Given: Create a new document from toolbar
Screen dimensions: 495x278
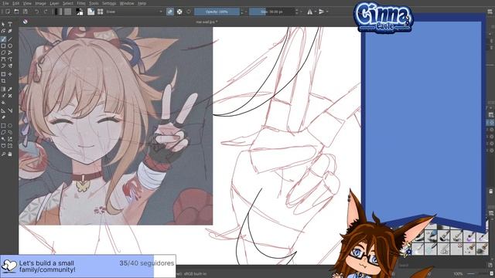Looking at the screenshot, I should pyautogui.click(x=8, y=12).
